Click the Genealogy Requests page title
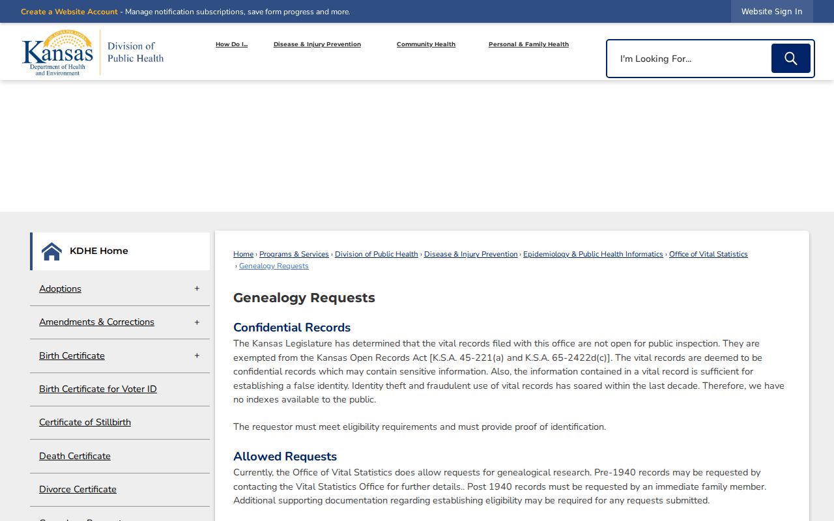The image size is (834, 521). pos(304,298)
